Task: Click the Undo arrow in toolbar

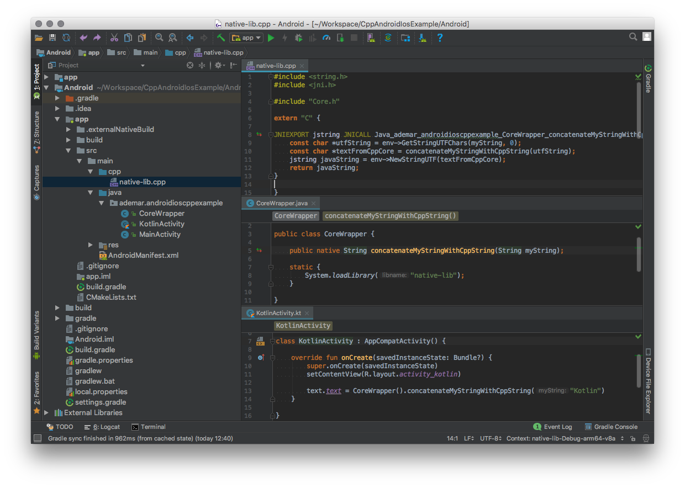Action: pos(83,38)
